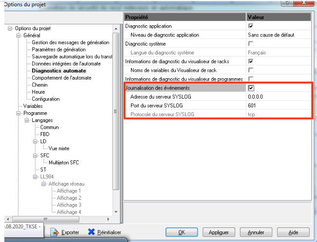Select Données intégrées de l'automate
Viewport: 317px width, 242px height.
point(66,64)
